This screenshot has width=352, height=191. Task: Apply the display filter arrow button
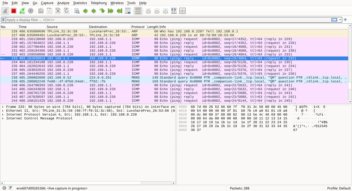334,20
